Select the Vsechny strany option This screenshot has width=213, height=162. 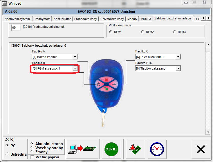[x=32, y=148]
